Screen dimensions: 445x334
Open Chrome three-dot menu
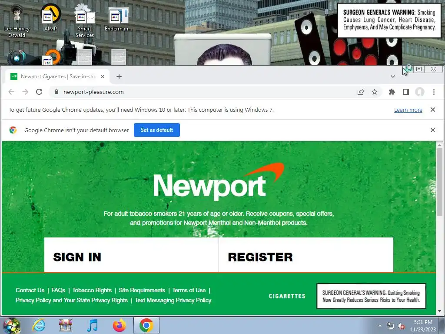pyautogui.click(x=434, y=92)
